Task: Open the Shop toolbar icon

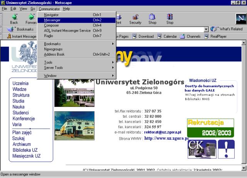Action: click(x=152, y=17)
